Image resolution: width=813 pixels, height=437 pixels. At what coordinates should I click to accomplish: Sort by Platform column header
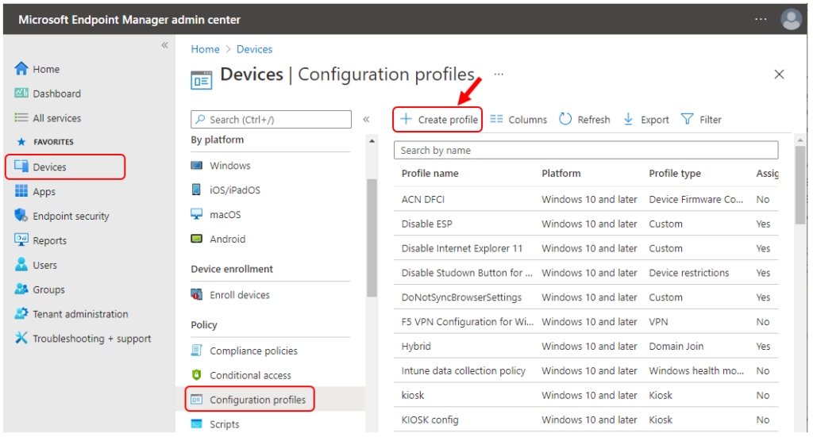(561, 174)
